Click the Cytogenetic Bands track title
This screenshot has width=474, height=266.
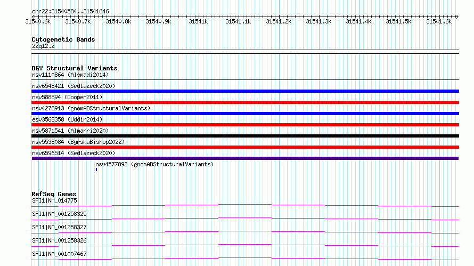pyautogui.click(x=63, y=39)
